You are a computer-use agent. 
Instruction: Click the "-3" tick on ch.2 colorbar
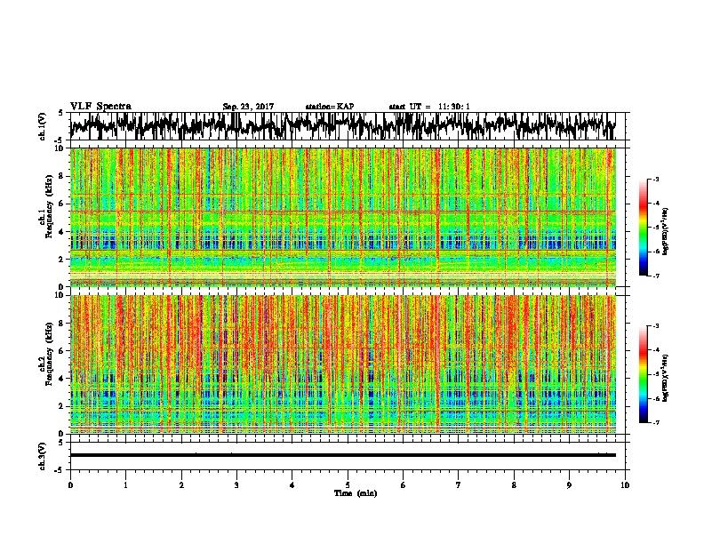[x=656, y=326]
